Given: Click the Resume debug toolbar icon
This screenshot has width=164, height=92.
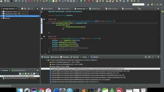Looking at the screenshot, I should point(23,1).
